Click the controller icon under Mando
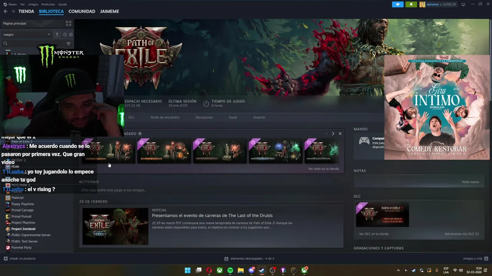The height and width of the screenshot is (276, 492). click(x=364, y=141)
